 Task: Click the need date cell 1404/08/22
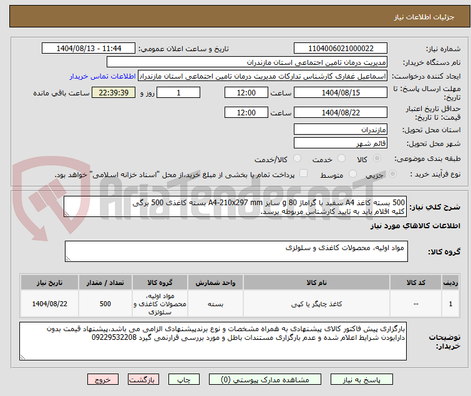tap(49, 304)
